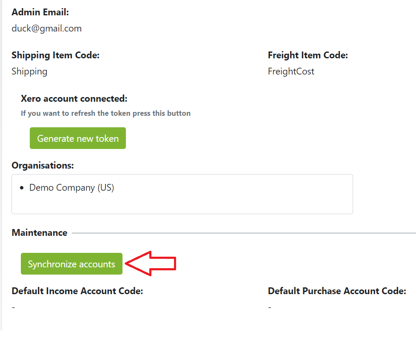Select the dash under Default Income Account
The width and height of the screenshot is (416, 338).
(14, 307)
